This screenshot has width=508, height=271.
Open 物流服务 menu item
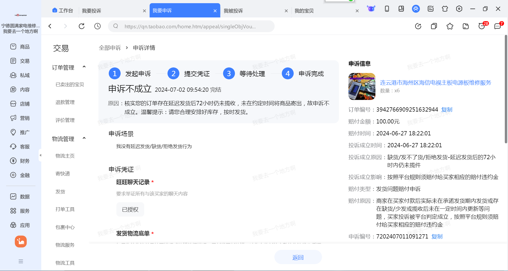click(x=65, y=245)
